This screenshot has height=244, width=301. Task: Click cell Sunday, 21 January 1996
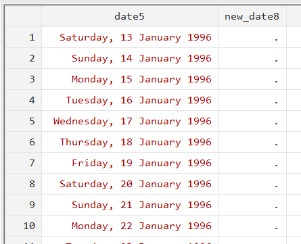coord(130,205)
